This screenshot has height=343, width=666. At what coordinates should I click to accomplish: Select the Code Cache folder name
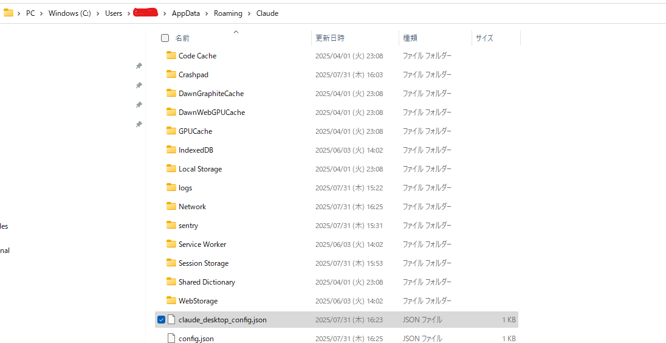pos(197,56)
